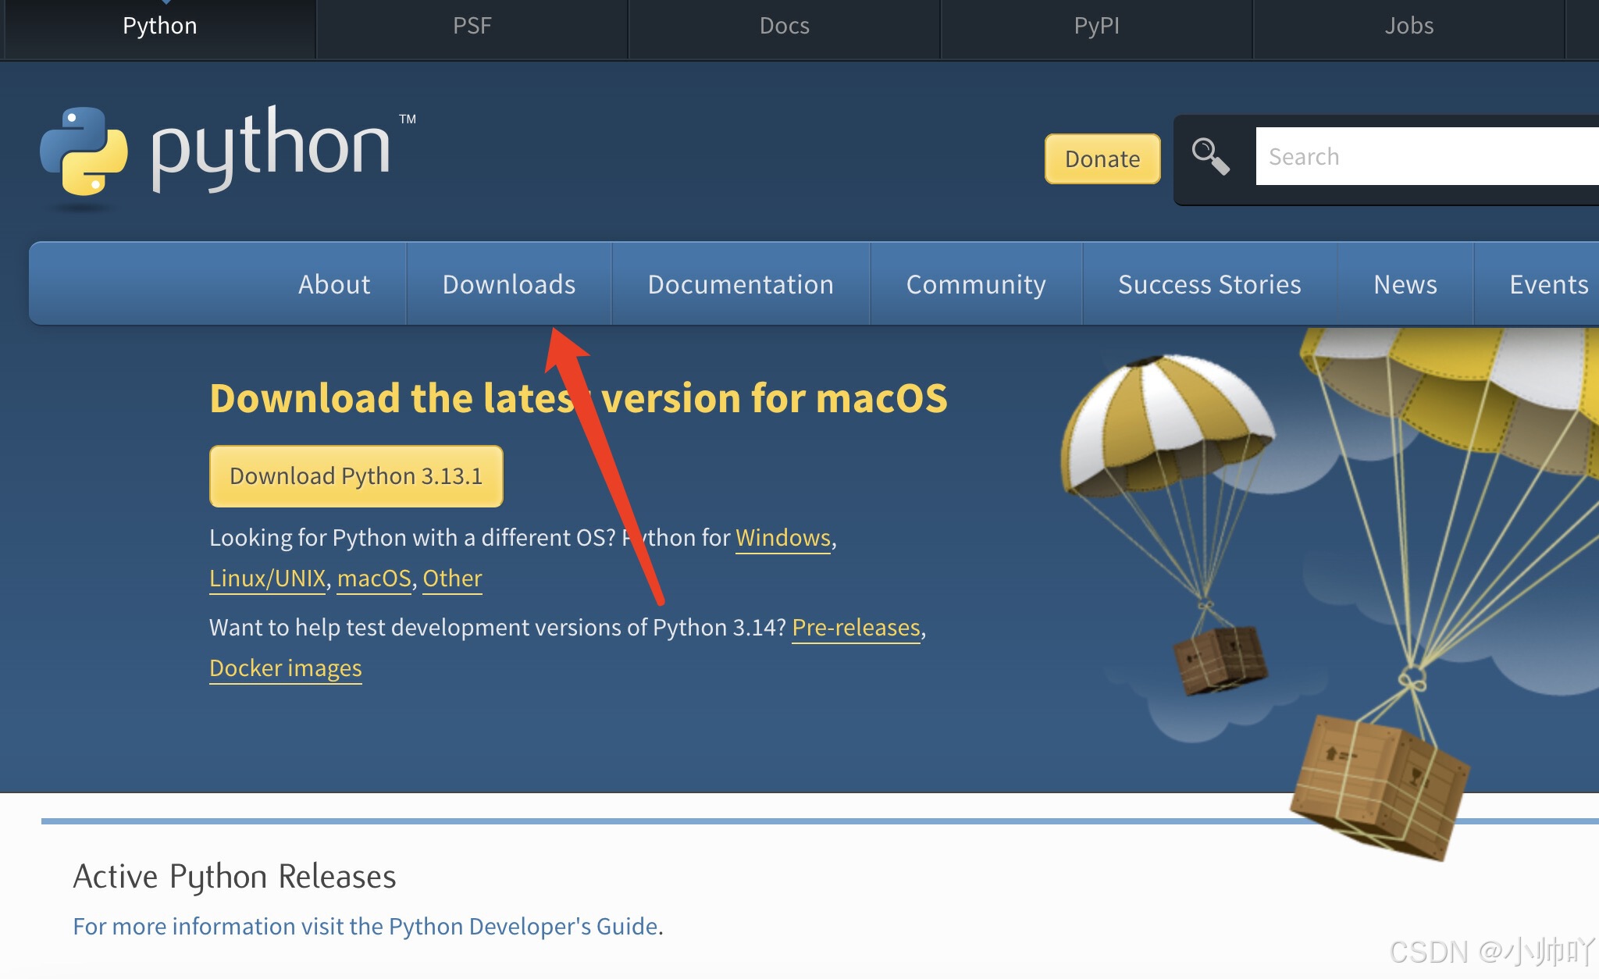The image size is (1599, 979).
Task: Follow the Linux/UNIX link
Action: [x=267, y=578]
